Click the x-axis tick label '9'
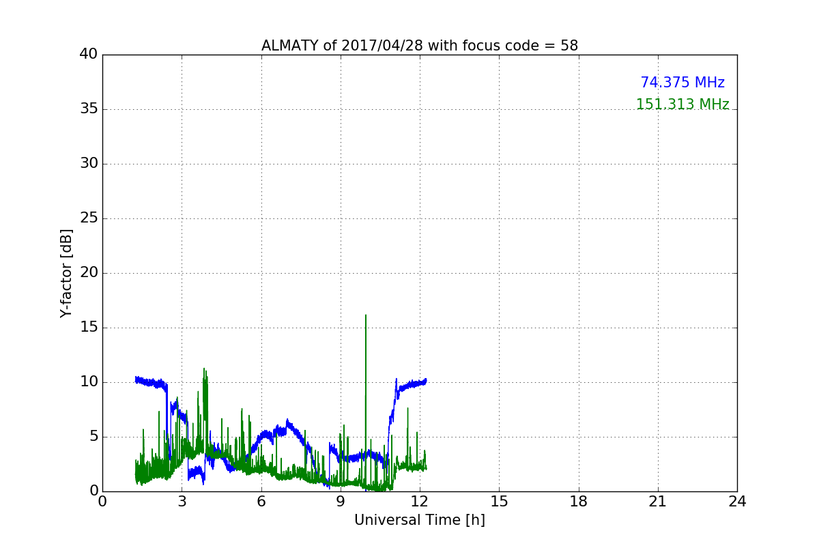This screenshot has height=546, width=819. pos(341,502)
